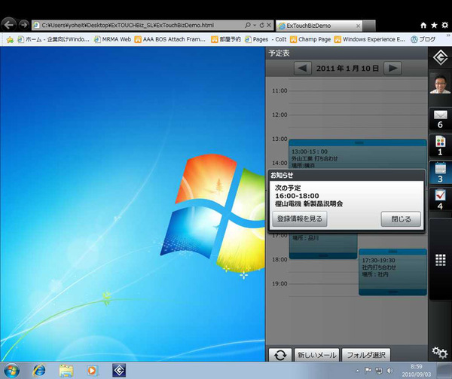Open the mail icon showing 6 messages
452x379 pixels.
[440, 118]
